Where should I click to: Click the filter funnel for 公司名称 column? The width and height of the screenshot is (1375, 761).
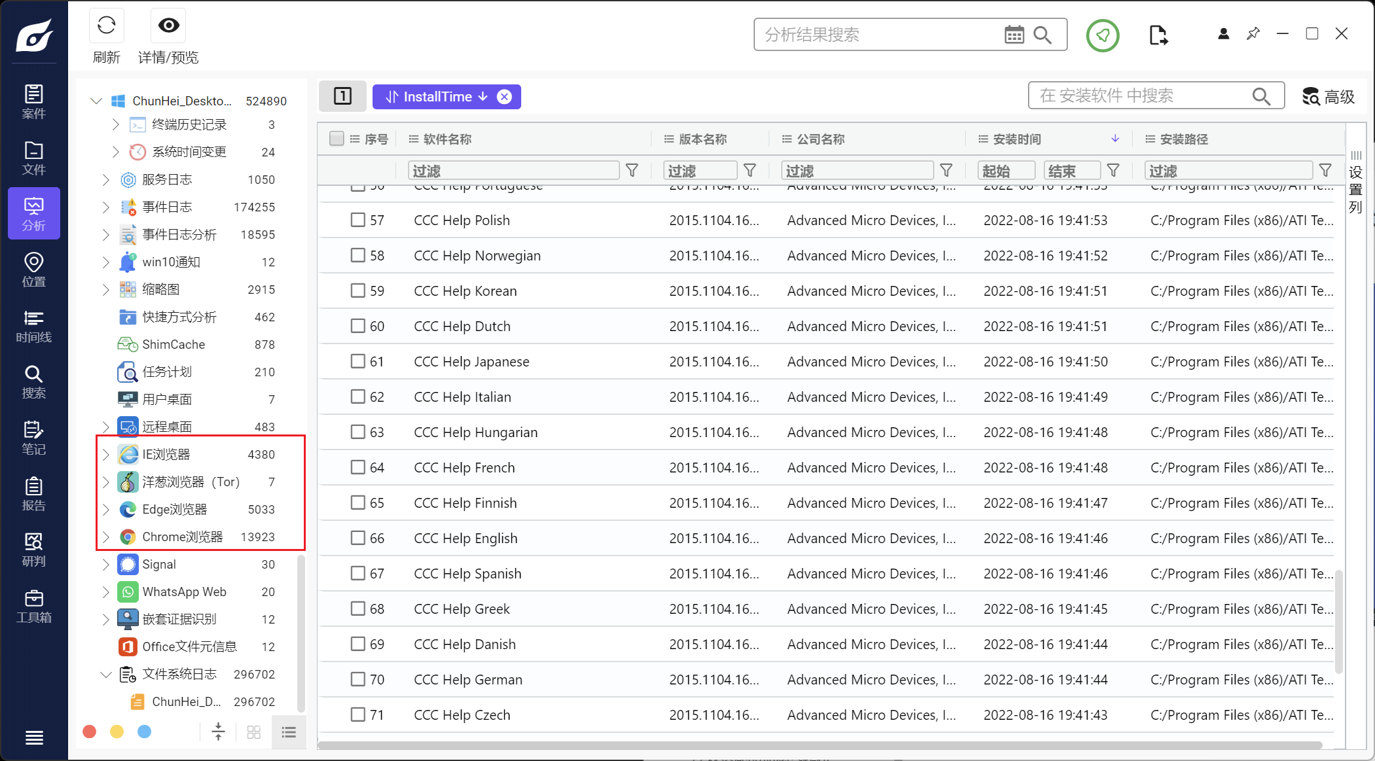point(946,171)
